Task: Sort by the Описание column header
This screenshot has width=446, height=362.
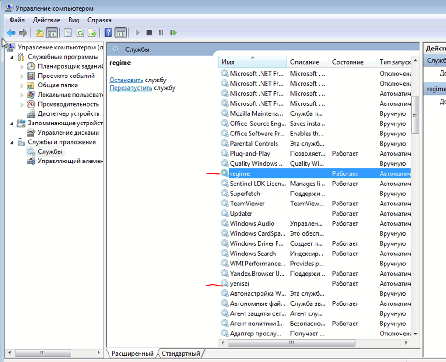Action: tap(308, 62)
